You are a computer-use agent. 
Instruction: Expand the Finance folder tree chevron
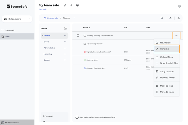42,36
